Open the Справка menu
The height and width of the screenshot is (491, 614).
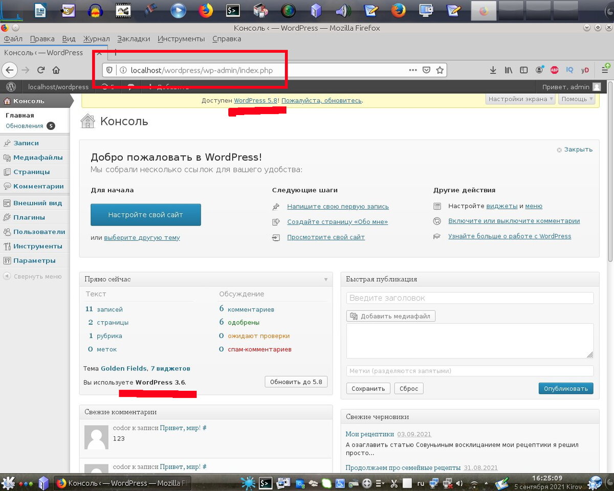[226, 39]
